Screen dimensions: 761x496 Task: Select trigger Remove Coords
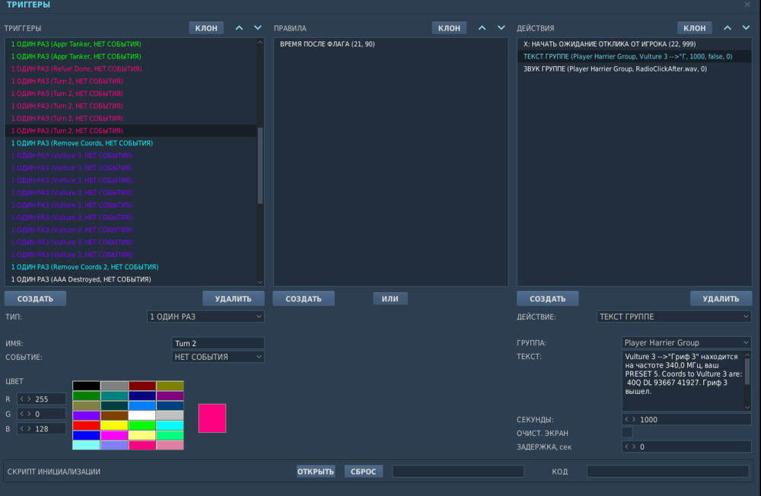(131, 143)
